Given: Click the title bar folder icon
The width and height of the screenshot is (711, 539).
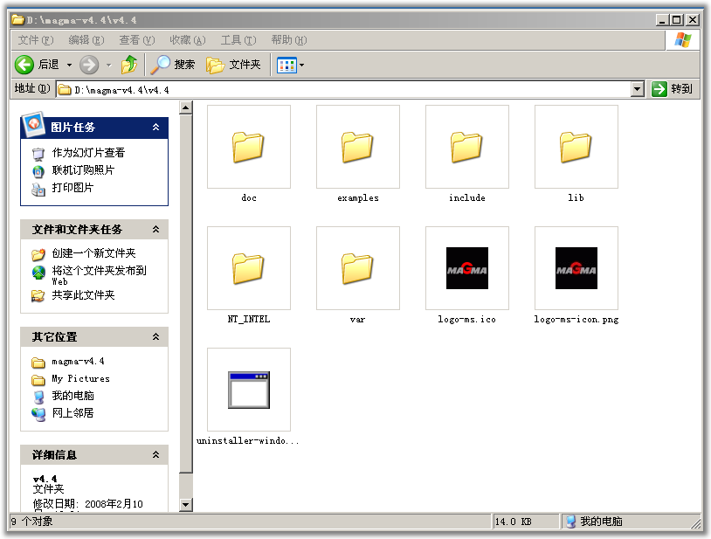Looking at the screenshot, I should pos(17,19).
